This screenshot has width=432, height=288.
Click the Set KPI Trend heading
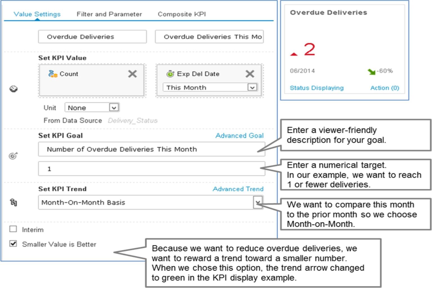[62, 189]
